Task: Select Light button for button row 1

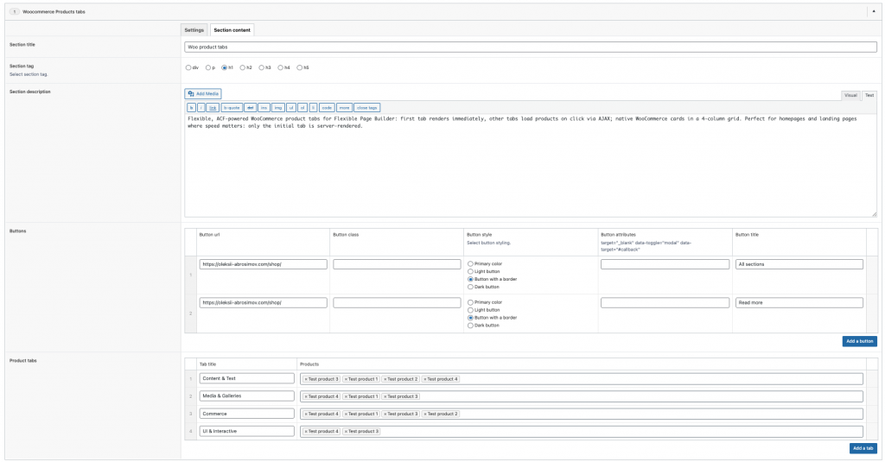Action: (x=470, y=272)
